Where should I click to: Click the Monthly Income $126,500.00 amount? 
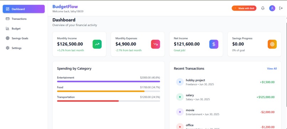pyautogui.click(x=70, y=44)
